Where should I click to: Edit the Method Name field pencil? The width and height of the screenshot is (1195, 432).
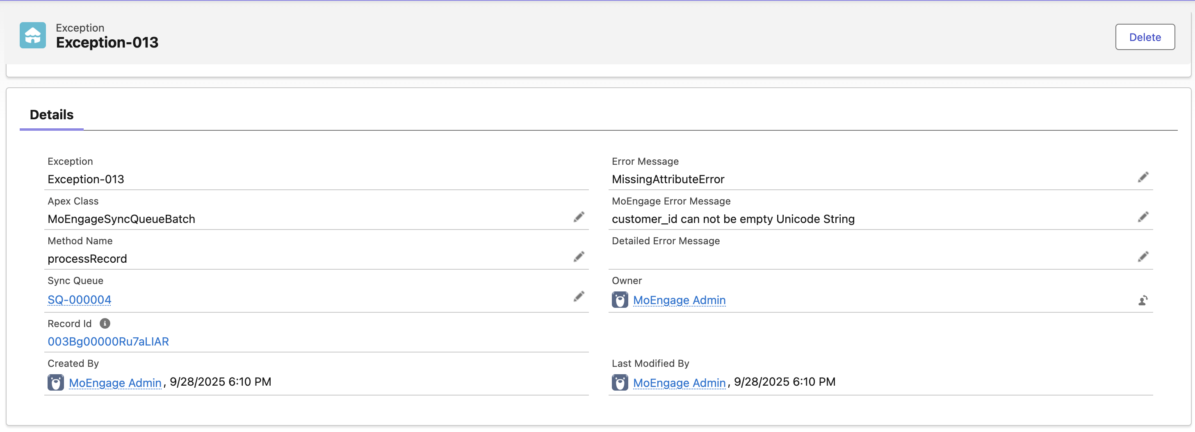point(579,257)
